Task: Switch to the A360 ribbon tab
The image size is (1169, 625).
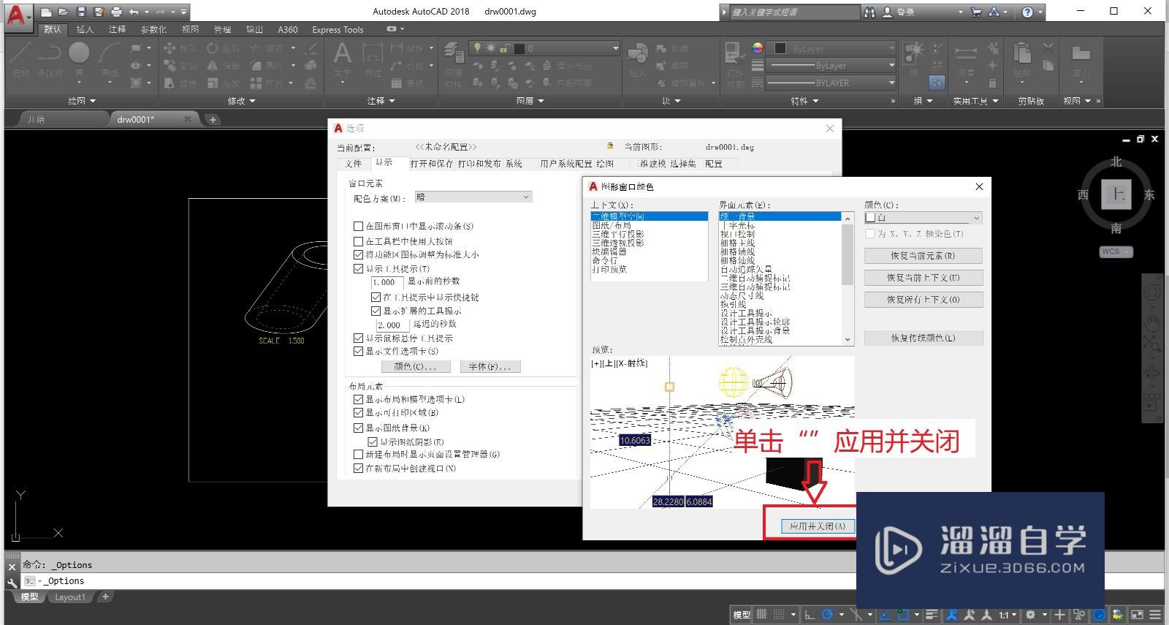Action: coord(288,29)
